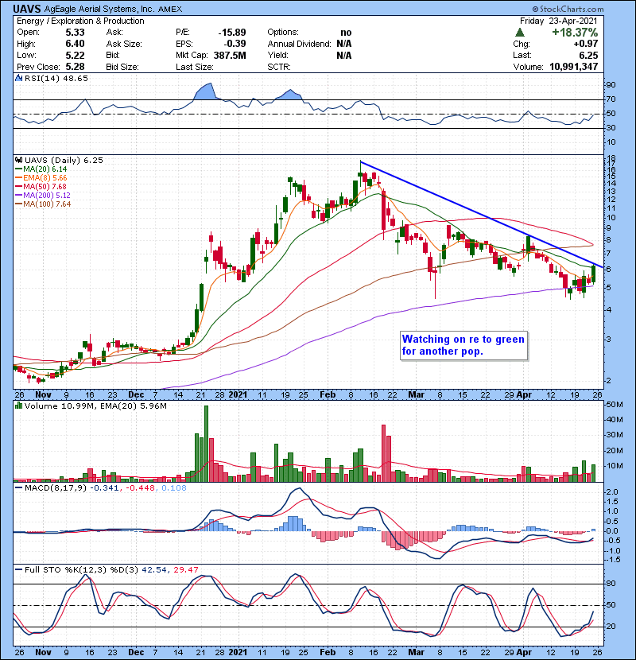
Task: Click the Prev Close value 5.28
Action: [75, 67]
